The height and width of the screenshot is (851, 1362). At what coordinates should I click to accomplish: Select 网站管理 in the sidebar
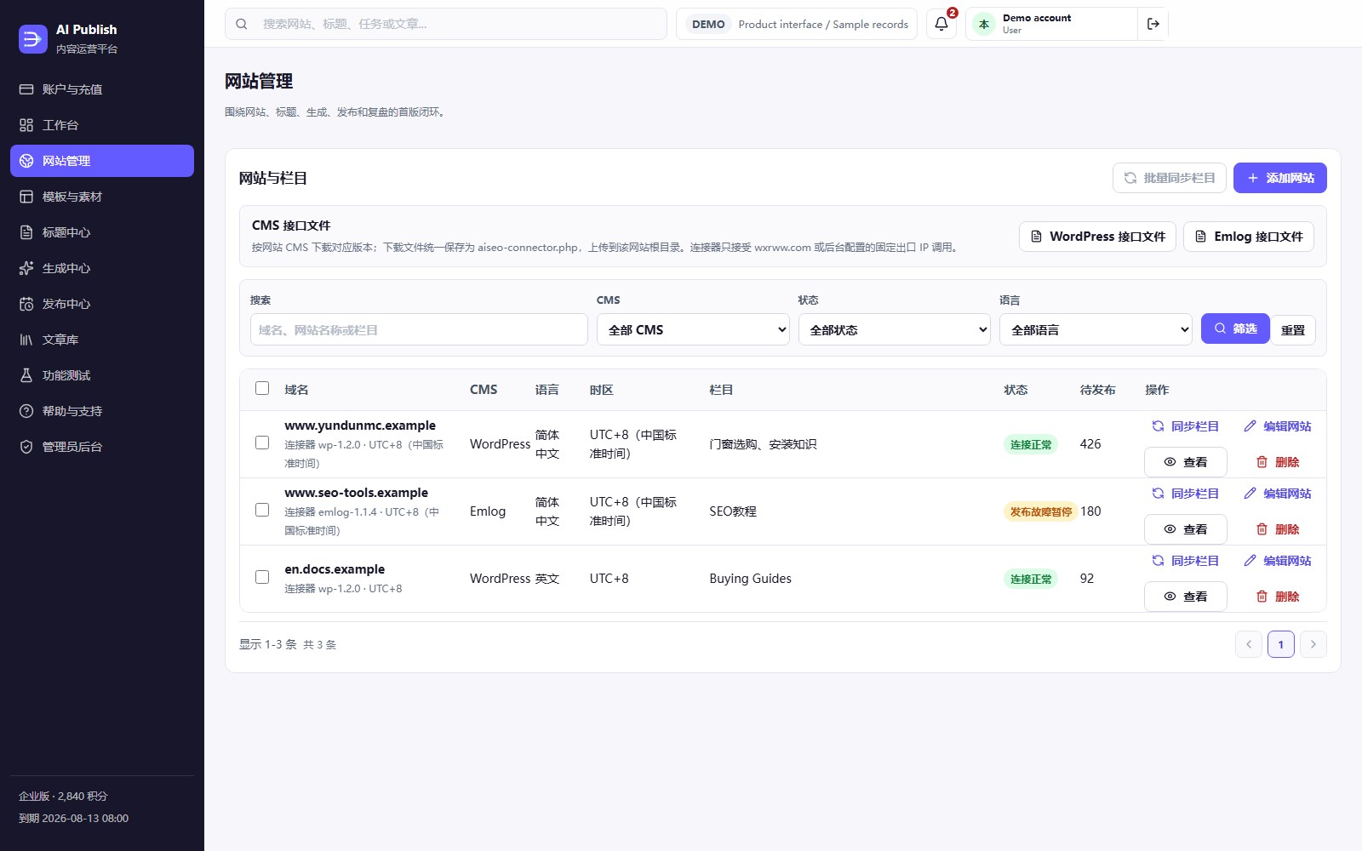click(x=102, y=161)
